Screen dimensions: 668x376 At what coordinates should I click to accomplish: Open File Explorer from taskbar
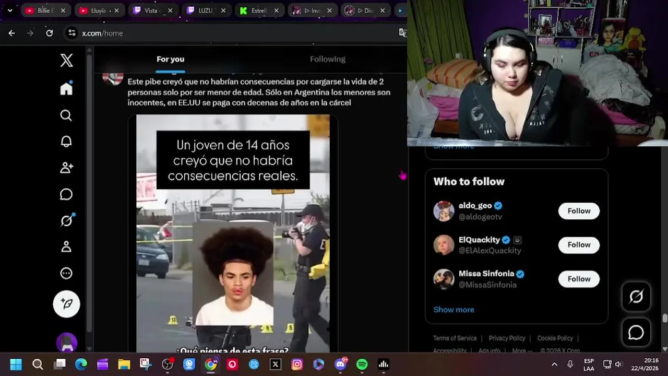124,365
